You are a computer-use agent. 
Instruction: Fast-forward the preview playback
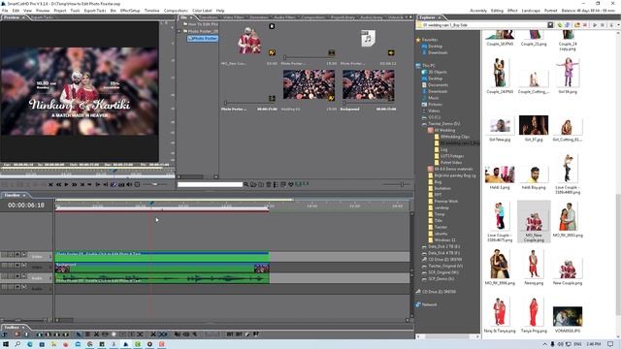[x=74, y=184]
